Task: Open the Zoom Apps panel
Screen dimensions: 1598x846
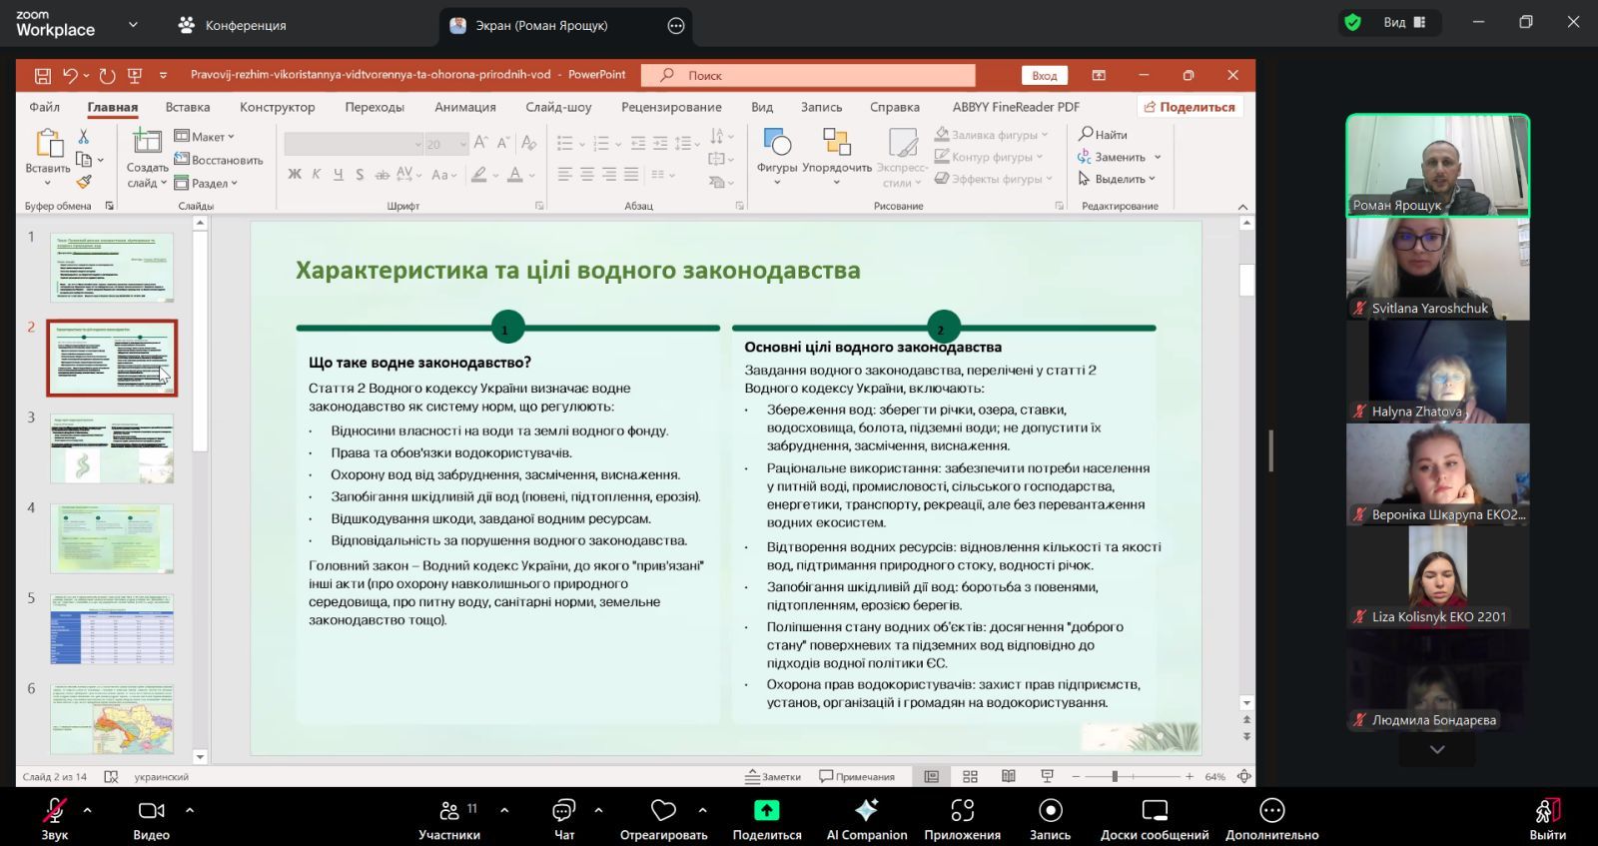Action: pos(962,811)
